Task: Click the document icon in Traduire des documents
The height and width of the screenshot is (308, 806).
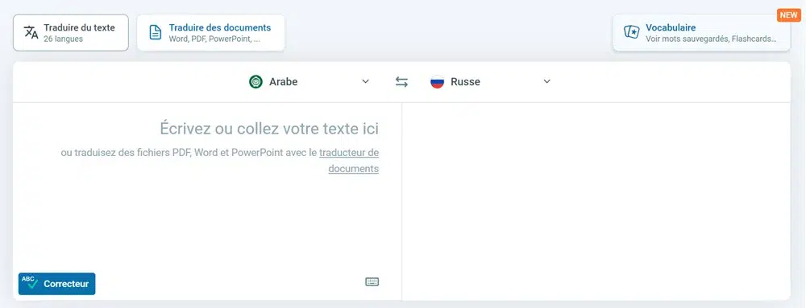Action: click(x=156, y=32)
